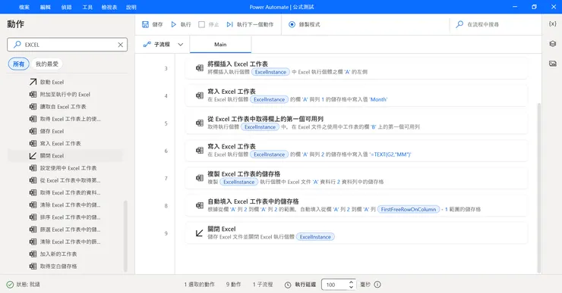Click the 狀態: 就緒 status icon
562x293 pixels.
coord(10,285)
